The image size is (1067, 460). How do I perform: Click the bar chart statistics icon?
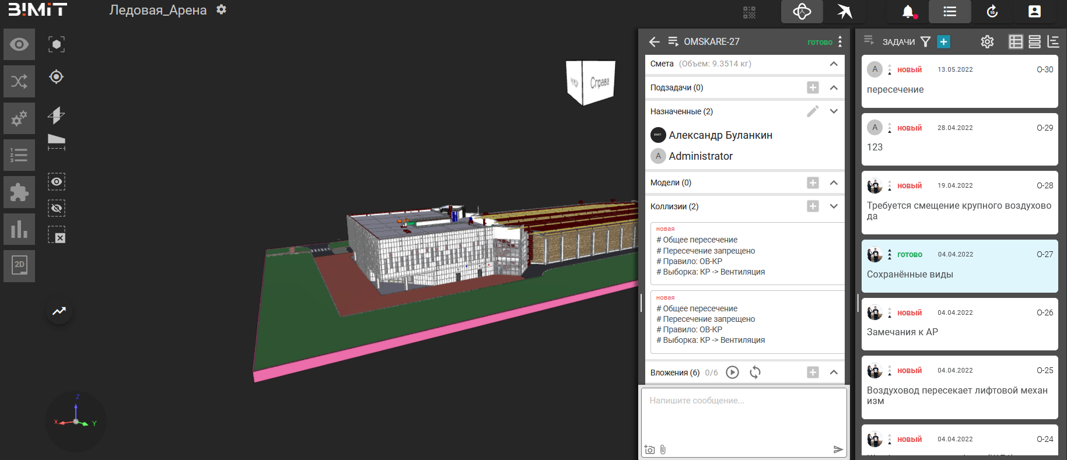pos(19,229)
